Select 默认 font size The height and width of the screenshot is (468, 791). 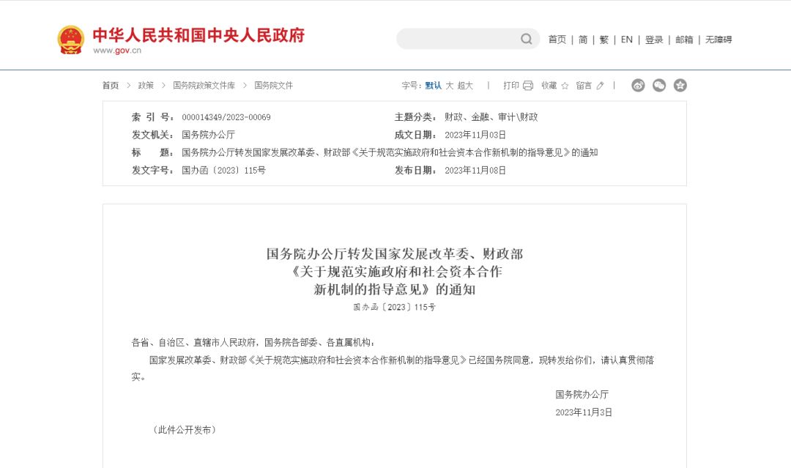coord(433,86)
